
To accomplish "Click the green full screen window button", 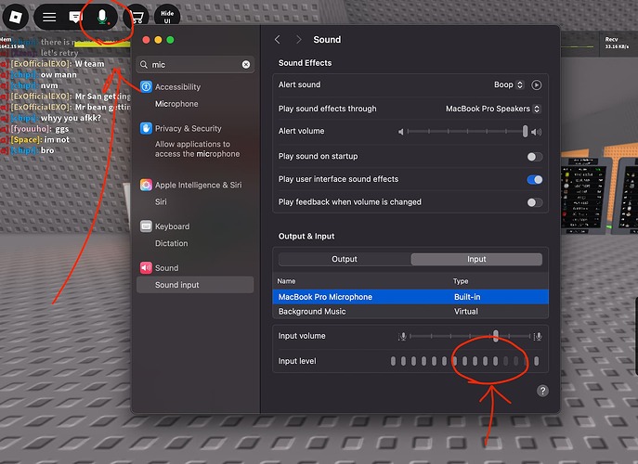I will pyautogui.click(x=171, y=40).
